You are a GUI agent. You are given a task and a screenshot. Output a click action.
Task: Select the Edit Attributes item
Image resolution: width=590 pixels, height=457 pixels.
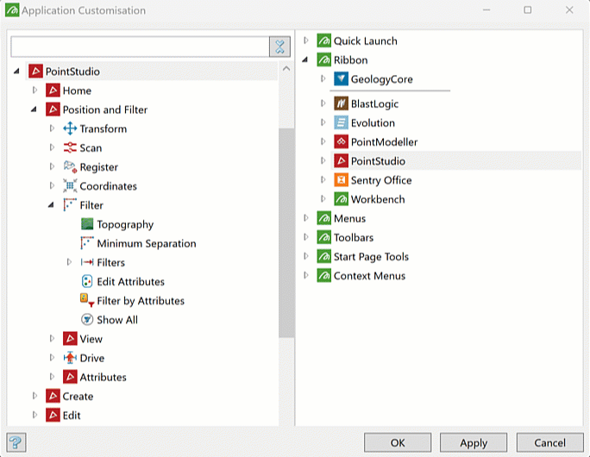130,282
